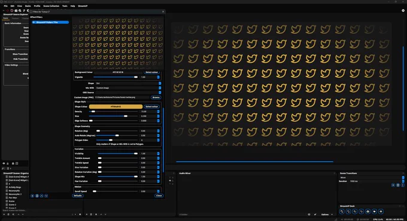Click the Shape Colour yellow swatch
Screen dimensions: 407x221
tap(116, 106)
